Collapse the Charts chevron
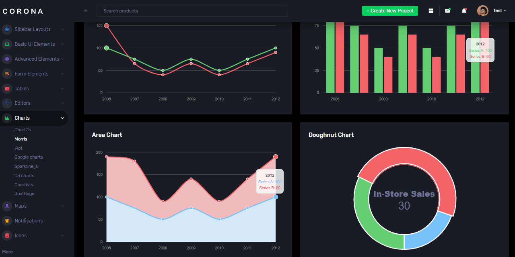 coord(62,118)
